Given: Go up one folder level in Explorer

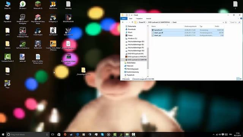Looking at the screenshot, I should coord(132,22).
